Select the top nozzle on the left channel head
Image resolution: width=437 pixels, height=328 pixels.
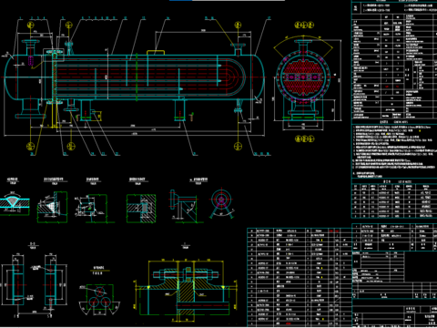[x=30, y=47]
